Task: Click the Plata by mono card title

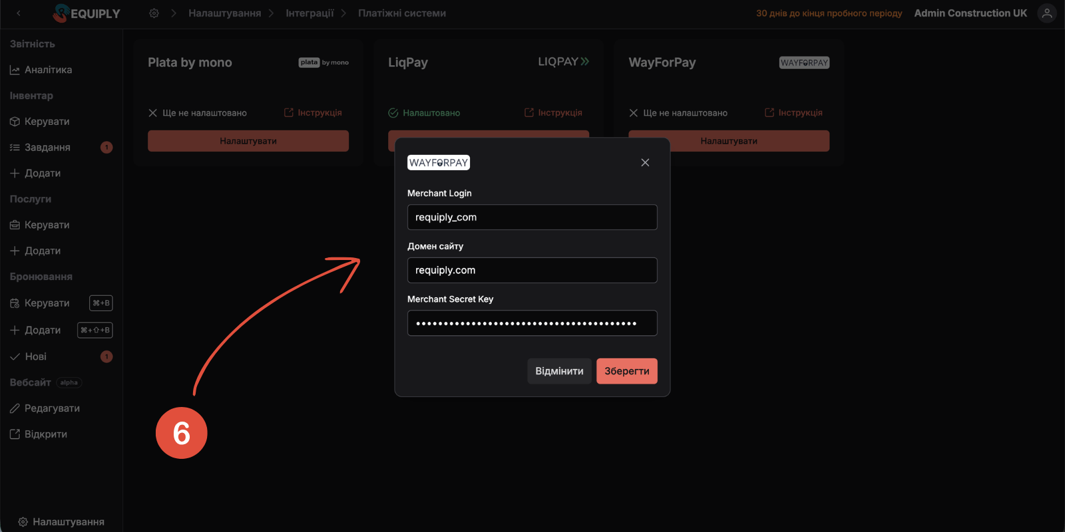Action: pos(190,63)
